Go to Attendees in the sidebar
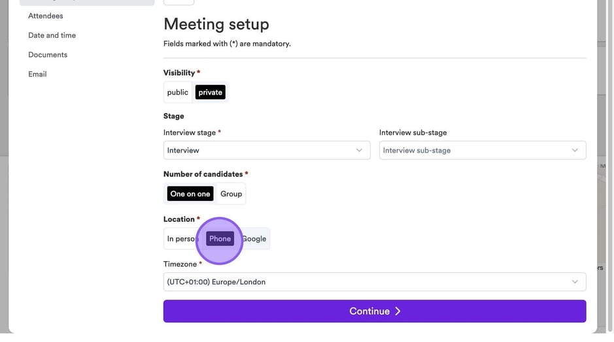The width and height of the screenshot is (614, 342). pos(46,16)
